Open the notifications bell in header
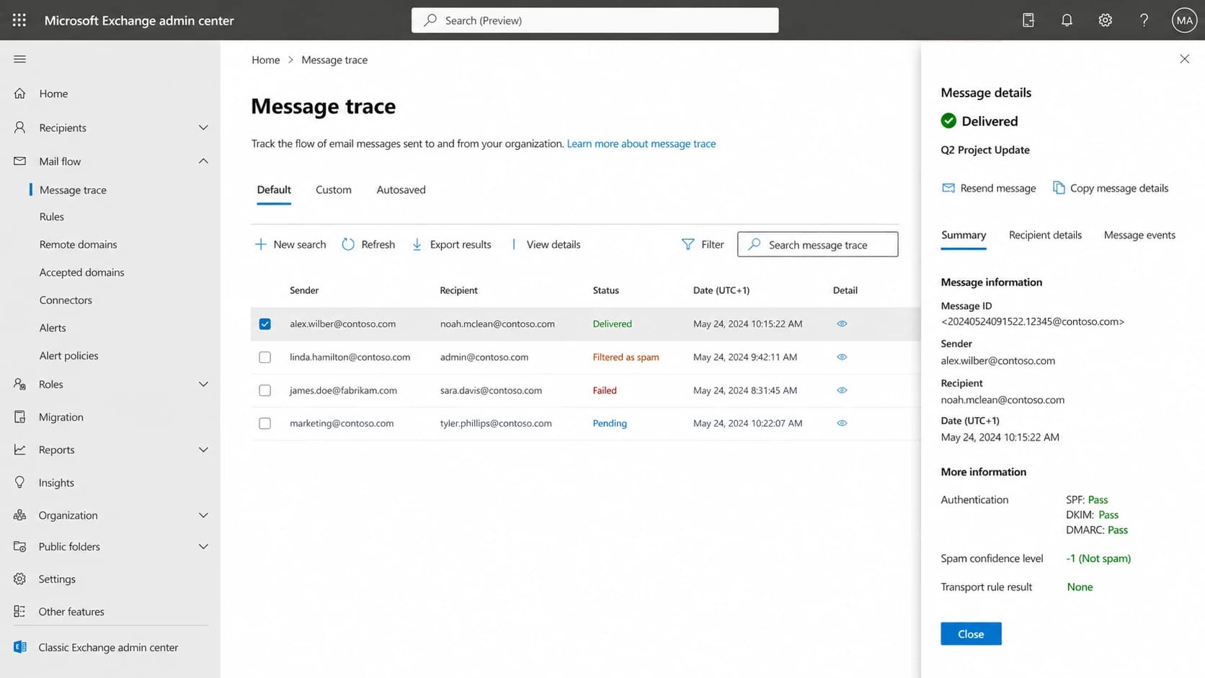The image size is (1205, 678). 1067,20
